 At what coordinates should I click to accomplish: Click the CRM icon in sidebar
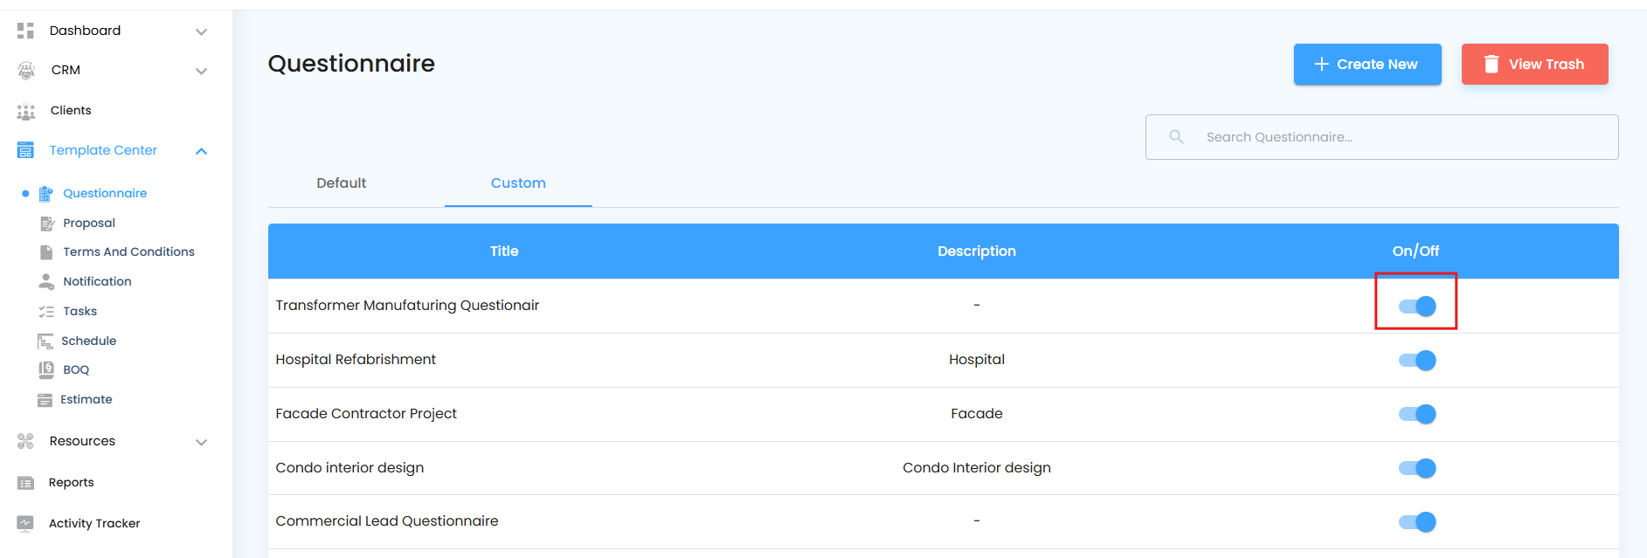coord(26,71)
